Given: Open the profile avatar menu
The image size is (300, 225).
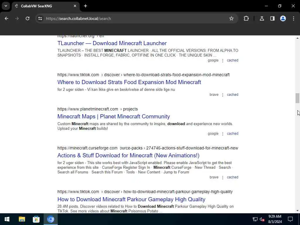Looking at the screenshot, I should coord(283,18).
